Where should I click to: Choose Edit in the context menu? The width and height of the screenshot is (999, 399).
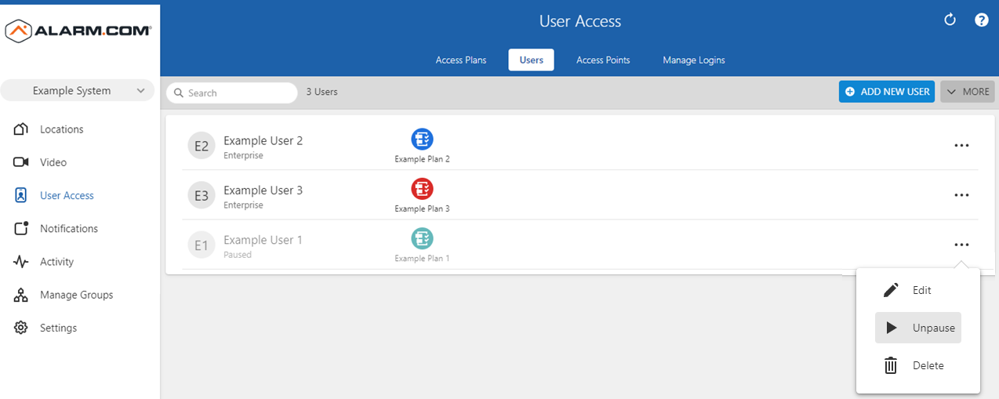point(918,290)
